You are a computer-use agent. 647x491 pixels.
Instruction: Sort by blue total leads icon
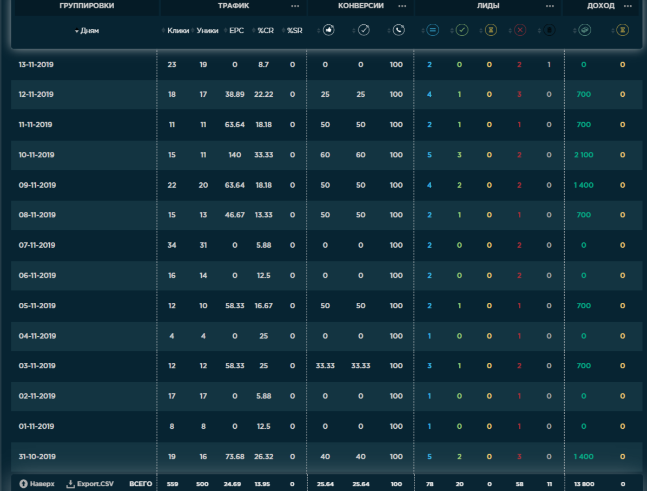[x=432, y=30]
